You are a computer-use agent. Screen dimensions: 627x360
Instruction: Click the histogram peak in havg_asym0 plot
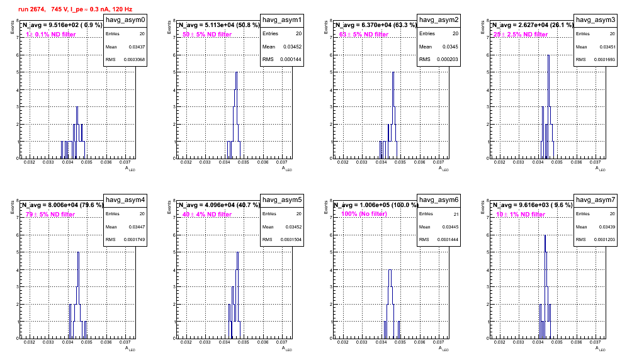point(77,107)
